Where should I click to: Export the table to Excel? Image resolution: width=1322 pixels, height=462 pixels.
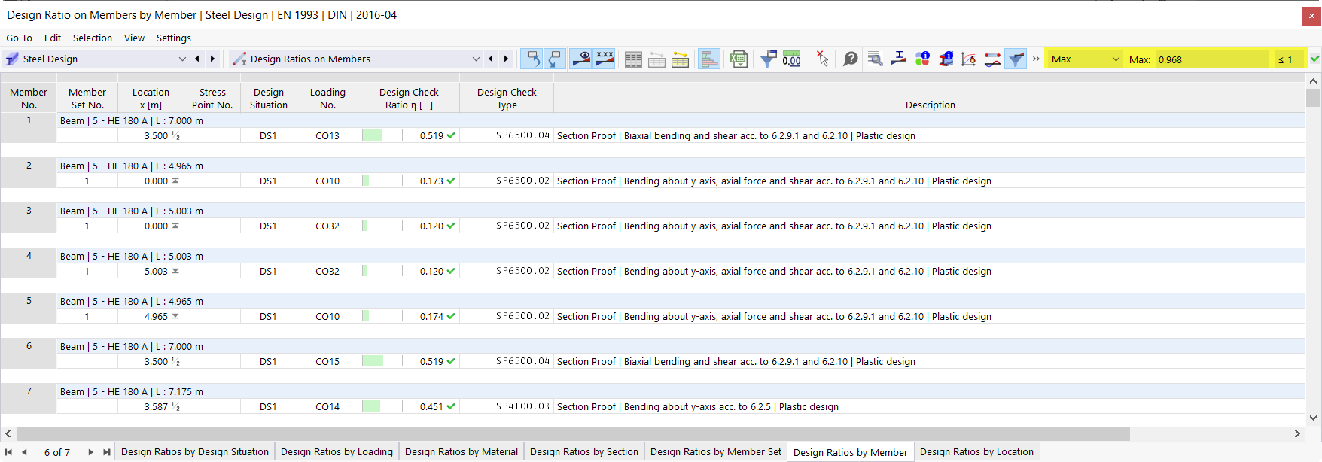coord(739,59)
